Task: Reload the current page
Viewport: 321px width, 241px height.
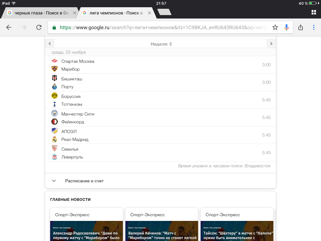Action: click(39, 27)
